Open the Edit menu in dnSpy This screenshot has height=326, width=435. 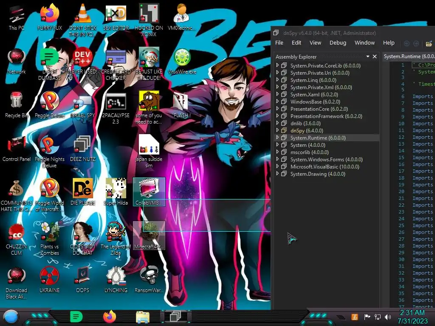coord(296,43)
